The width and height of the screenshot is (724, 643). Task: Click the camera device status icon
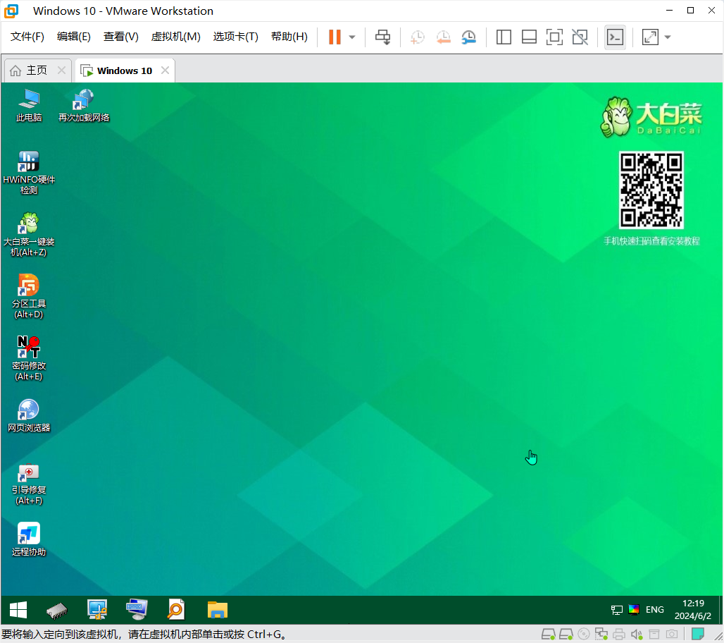point(672,635)
